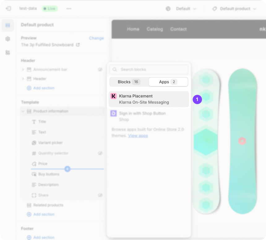This screenshot has height=240, width=266.
Task: Open the Default market dropdown
Action: (186, 9)
